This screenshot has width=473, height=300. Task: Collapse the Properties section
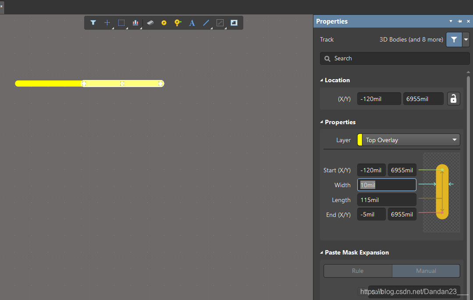pyautogui.click(x=322, y=122)
